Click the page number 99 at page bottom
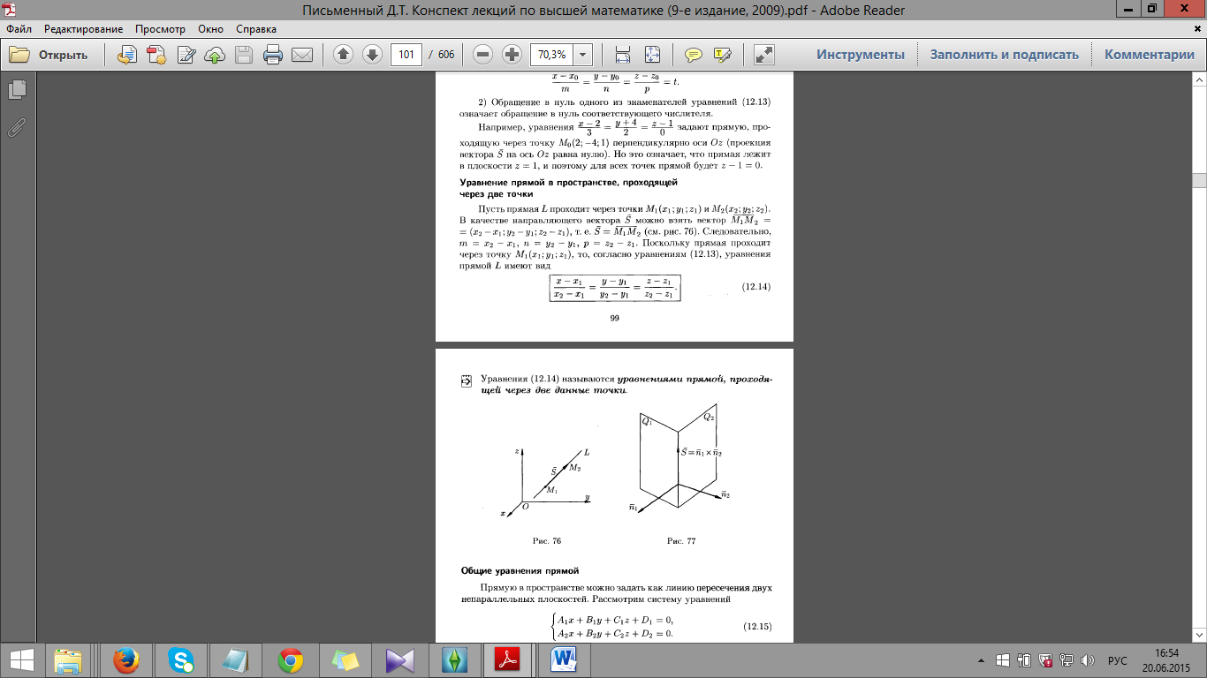The height and width of the screenshot is (678, 1207). [x=614, y=319]
